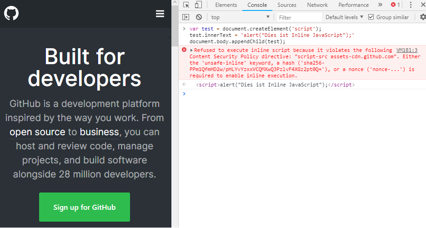
Task: Follow the business link
Action: [99, 132]
